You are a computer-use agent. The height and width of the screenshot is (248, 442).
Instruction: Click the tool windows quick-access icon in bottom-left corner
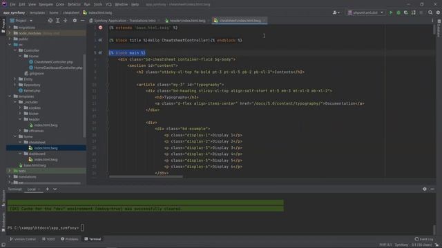3,245
